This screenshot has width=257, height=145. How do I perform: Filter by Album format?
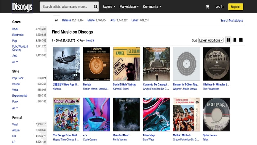[x=16, y=130]
